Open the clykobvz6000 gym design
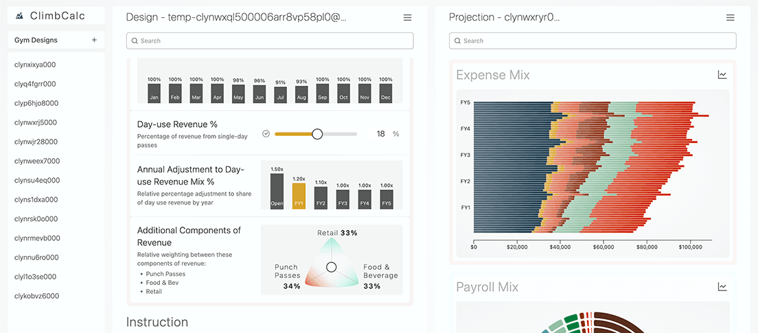 pyautogui.click(x=36, y=296)
